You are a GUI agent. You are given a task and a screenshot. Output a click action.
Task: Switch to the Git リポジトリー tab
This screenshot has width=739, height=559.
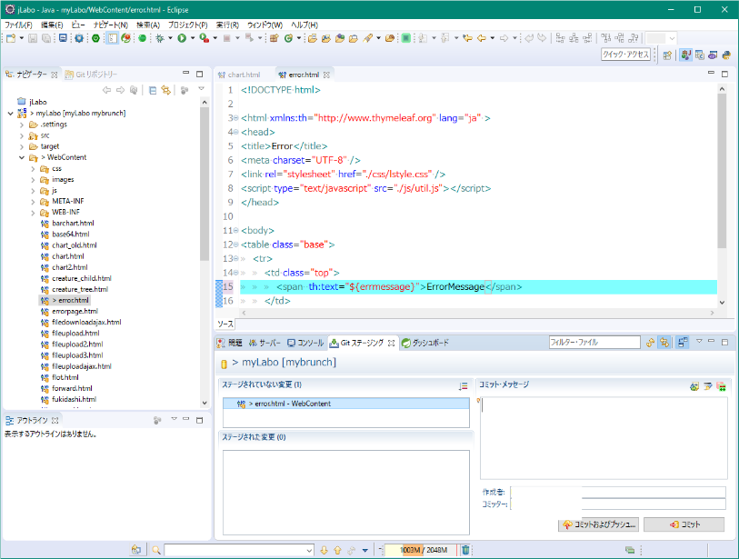pyautogui.click(x=92, y=75)
